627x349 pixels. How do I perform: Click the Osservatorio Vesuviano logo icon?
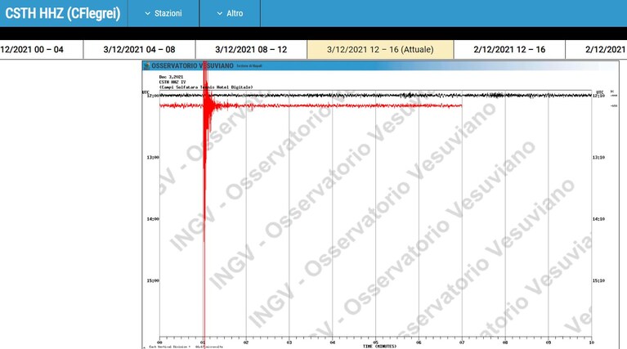pos(147,65)
